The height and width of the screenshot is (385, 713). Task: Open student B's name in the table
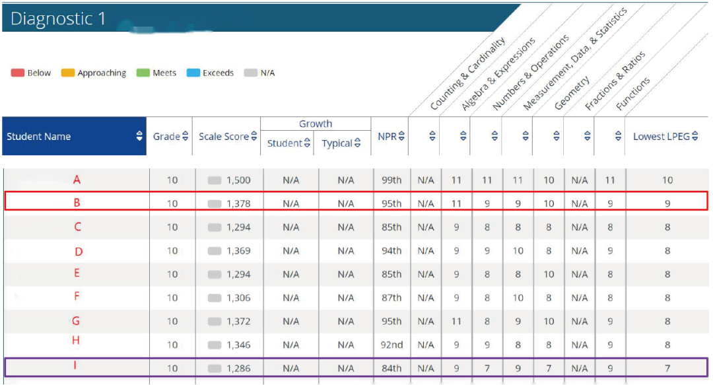77,203
